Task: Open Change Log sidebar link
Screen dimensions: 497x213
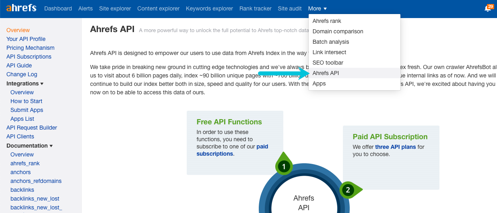Action: (22, 74)
